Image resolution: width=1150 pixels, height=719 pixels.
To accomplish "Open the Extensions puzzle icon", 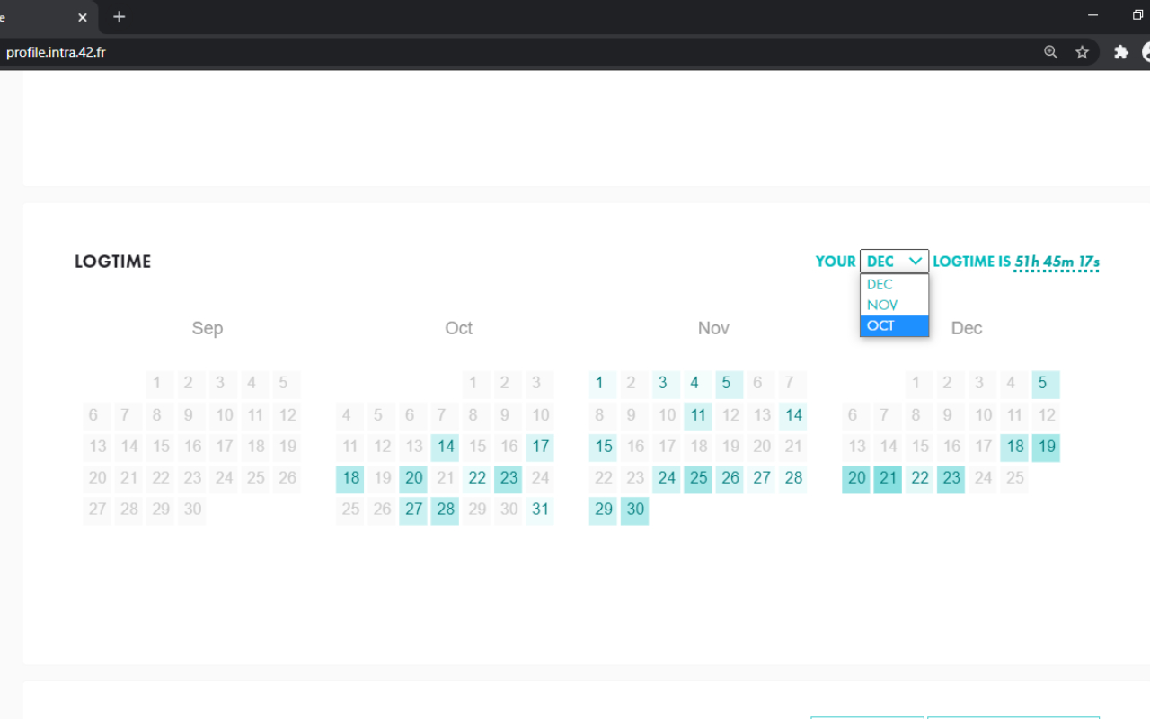I will pos(1120,52).
